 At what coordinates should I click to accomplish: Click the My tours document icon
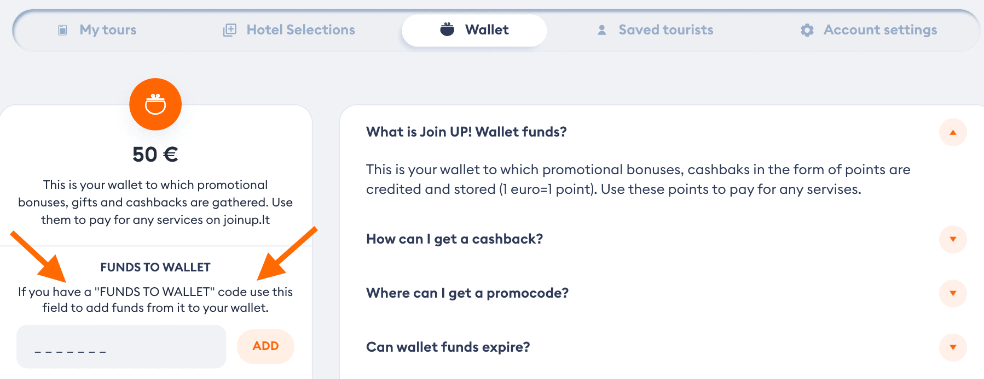[63, 30]
